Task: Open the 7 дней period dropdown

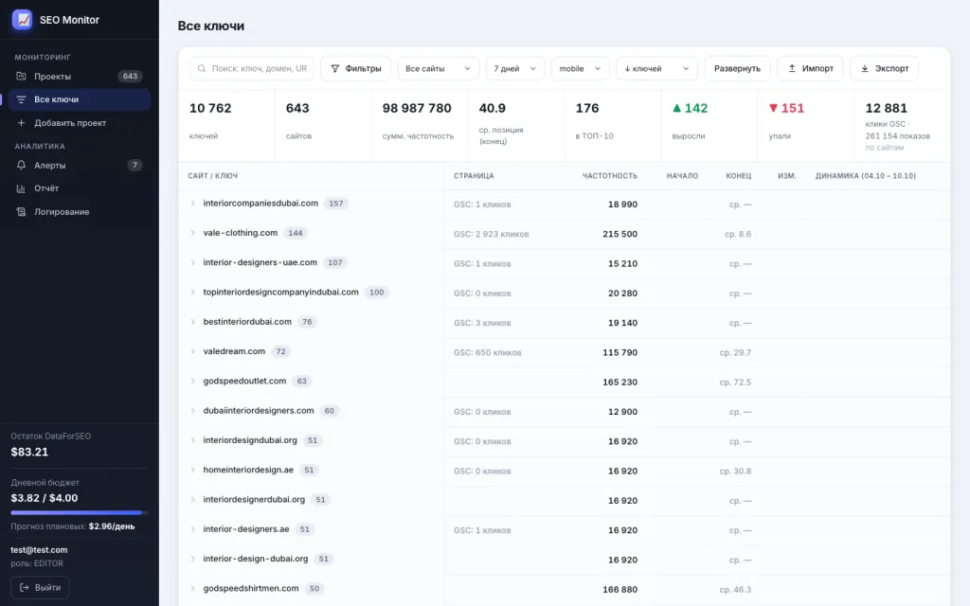Action: [x=515, y=68]
